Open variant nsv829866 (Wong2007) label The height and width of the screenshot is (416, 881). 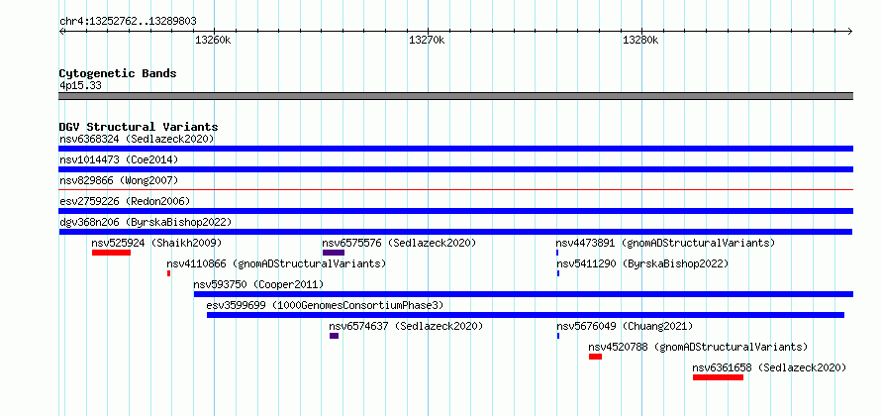point(119,180)
